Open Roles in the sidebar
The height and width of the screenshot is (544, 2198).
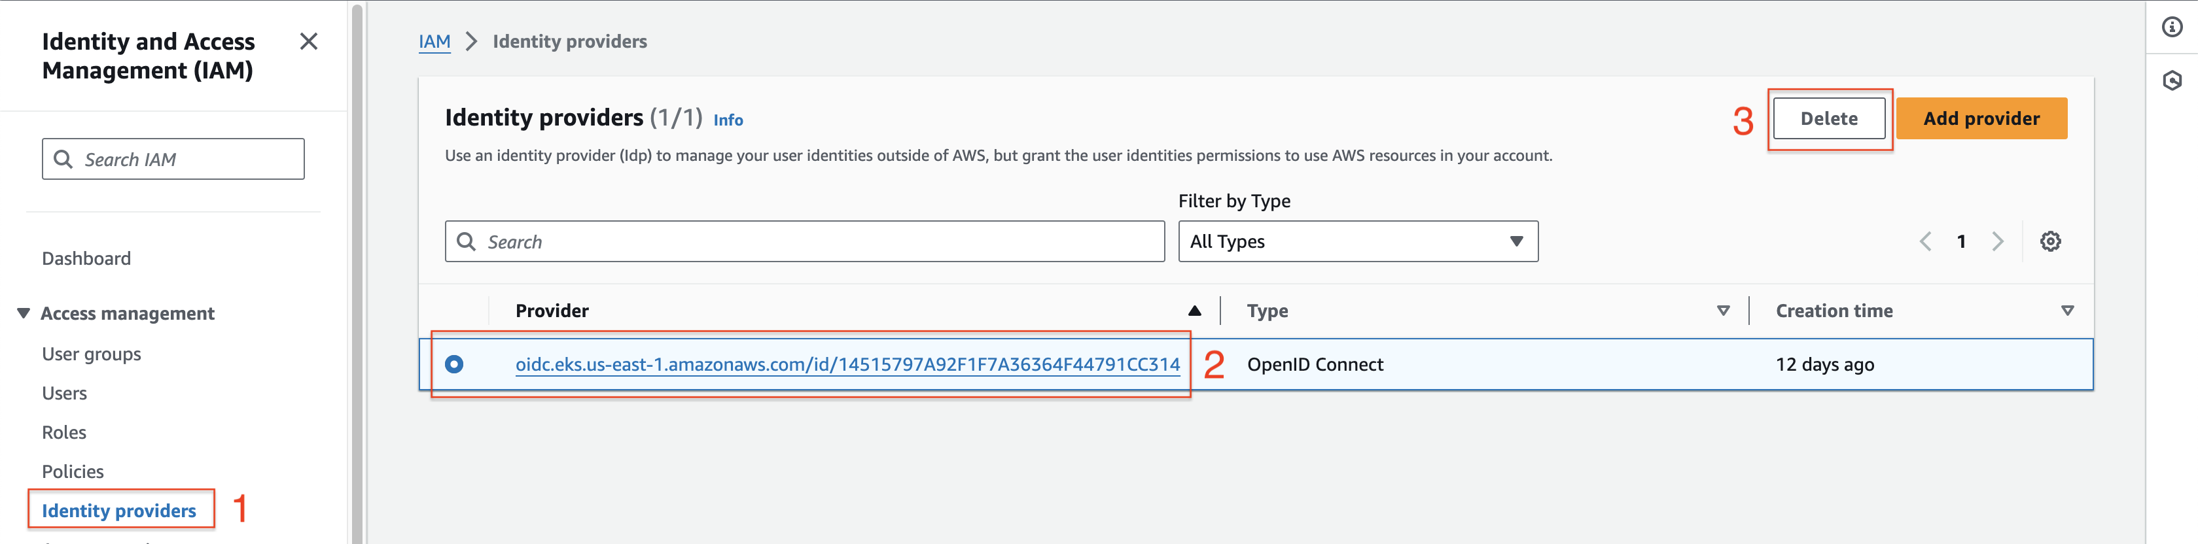pyautogui.click(x=64, y=432)
